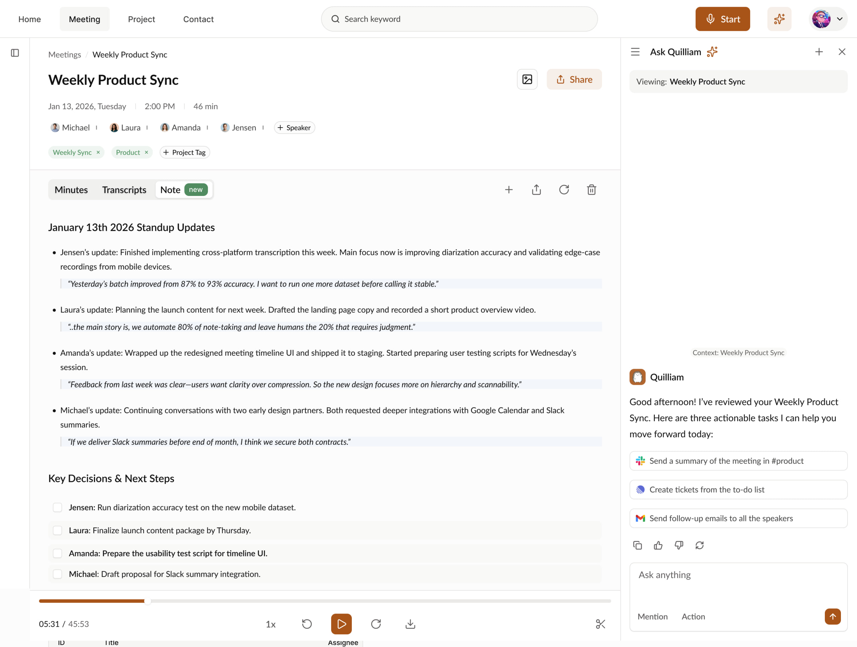857x647 pixels.
Task: Click the Share button
Action: (x=574, y=79)
